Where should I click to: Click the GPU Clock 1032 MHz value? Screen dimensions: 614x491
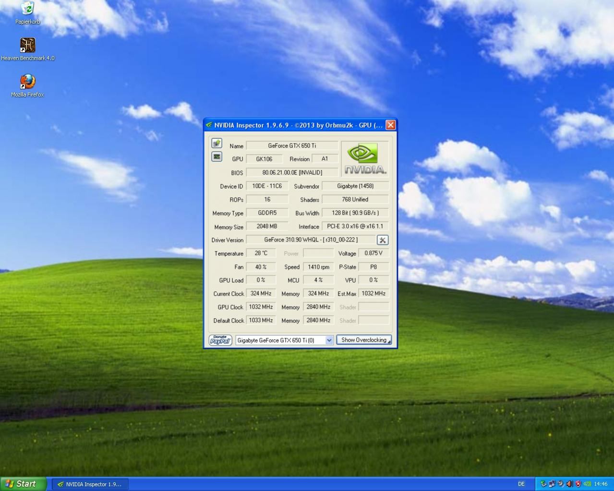(x=261, y=307)
